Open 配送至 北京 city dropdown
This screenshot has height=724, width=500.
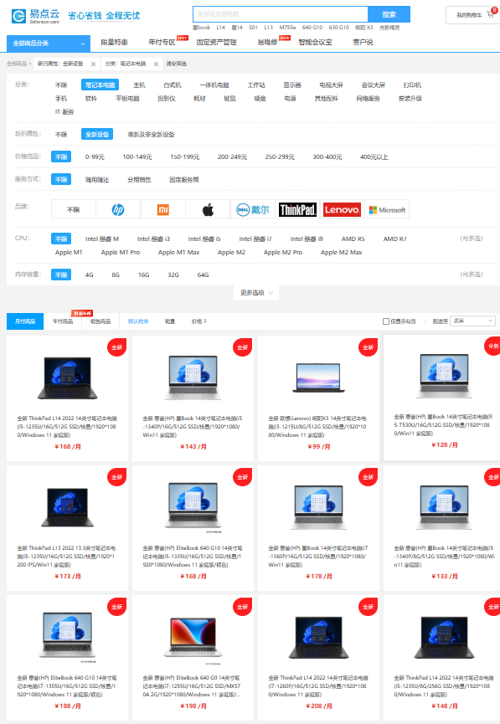point(473,321)
